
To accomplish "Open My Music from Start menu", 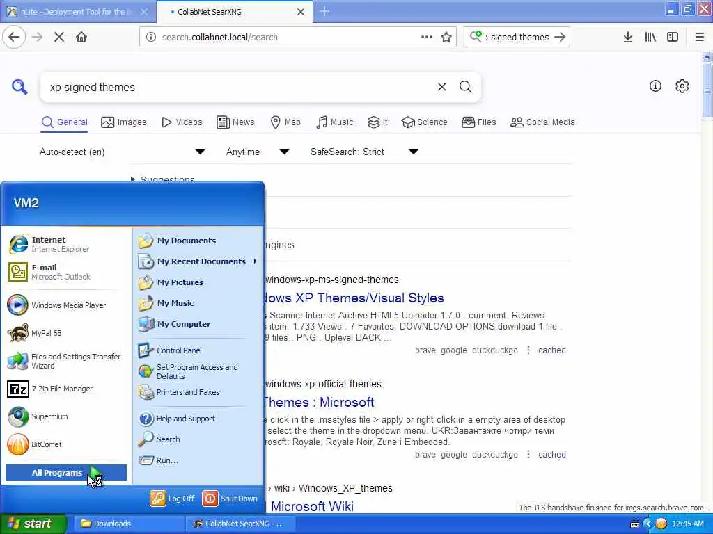I will coord(198,303).
